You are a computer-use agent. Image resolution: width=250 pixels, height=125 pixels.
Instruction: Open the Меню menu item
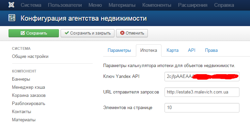[95, 5]
